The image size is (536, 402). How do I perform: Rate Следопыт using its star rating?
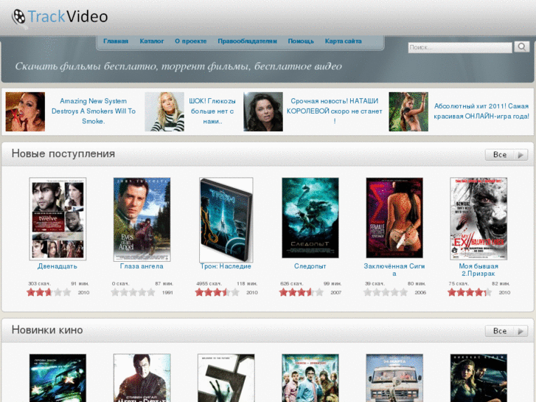[301, 292]
